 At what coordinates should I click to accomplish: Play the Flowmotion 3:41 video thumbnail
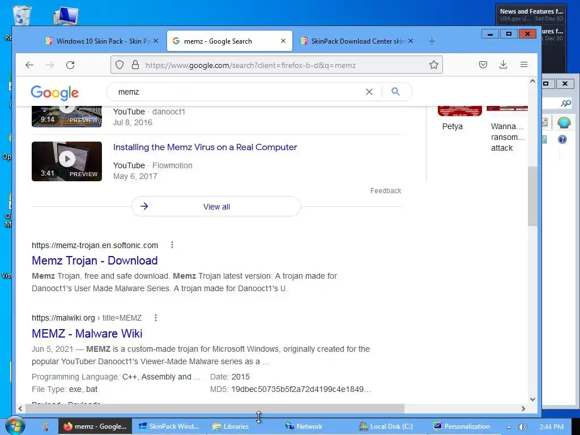tap(67, 161)
